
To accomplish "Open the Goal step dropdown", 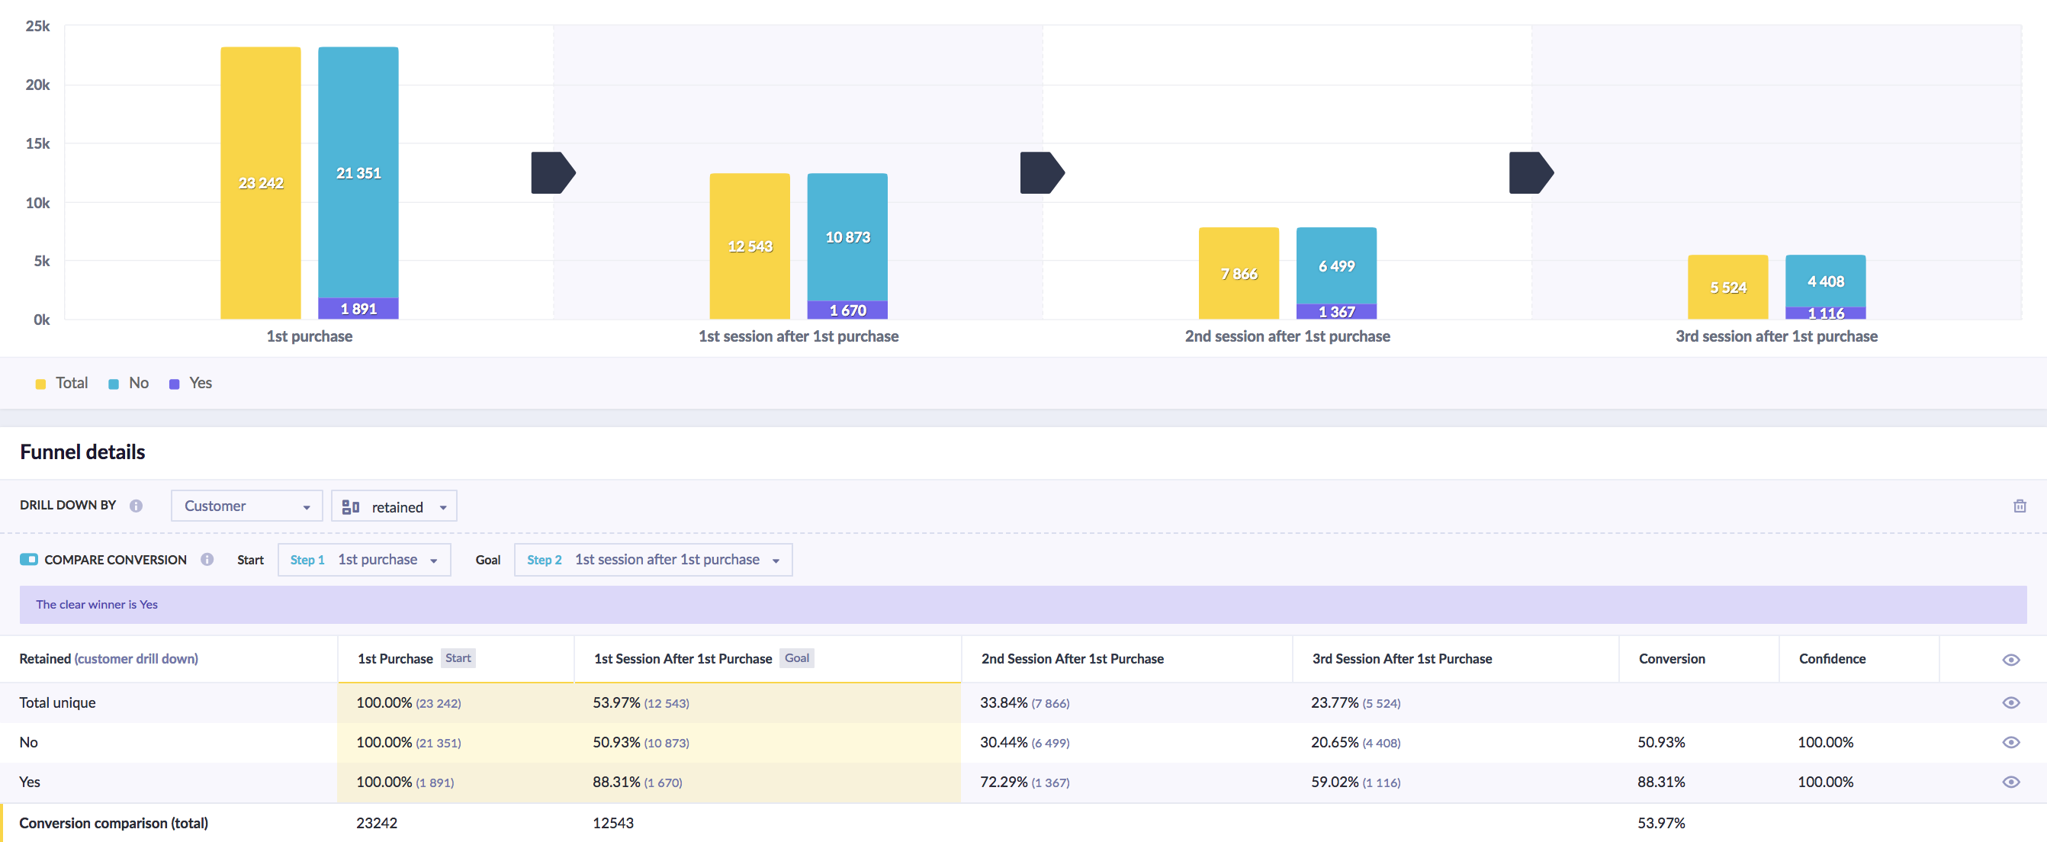I will (x=652, y=559).
